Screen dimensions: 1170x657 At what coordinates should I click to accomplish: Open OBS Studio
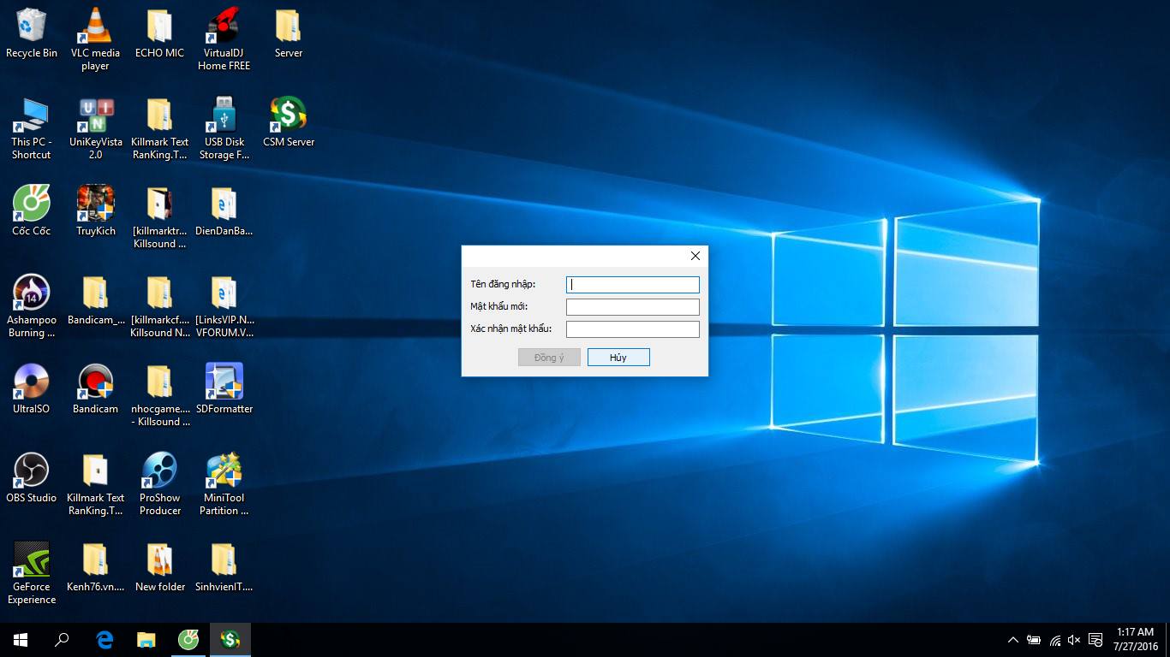tap(31, 471)
